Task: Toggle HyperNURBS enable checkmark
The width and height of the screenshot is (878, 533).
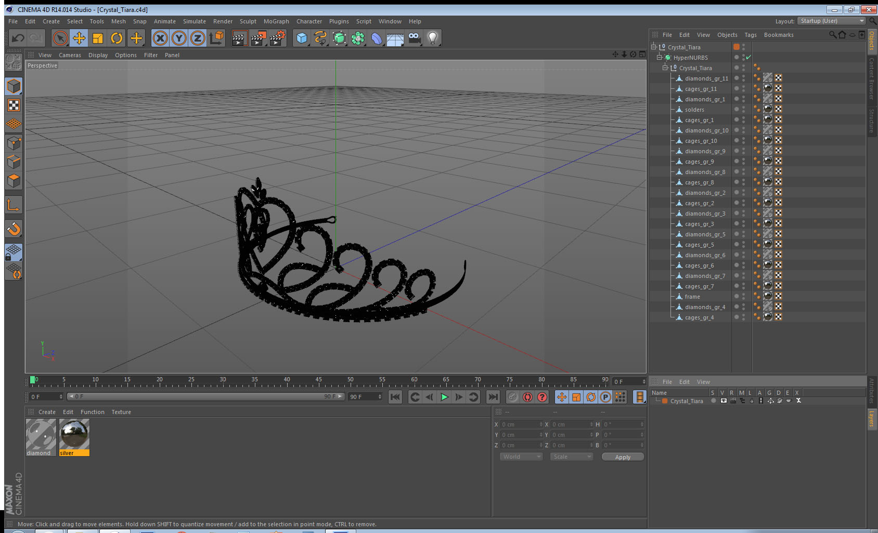Action: pos(748,57)
